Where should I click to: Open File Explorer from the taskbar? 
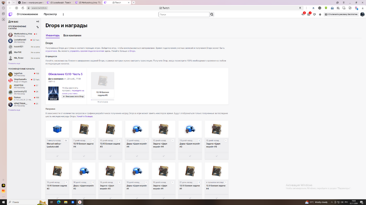pos(65,202)
